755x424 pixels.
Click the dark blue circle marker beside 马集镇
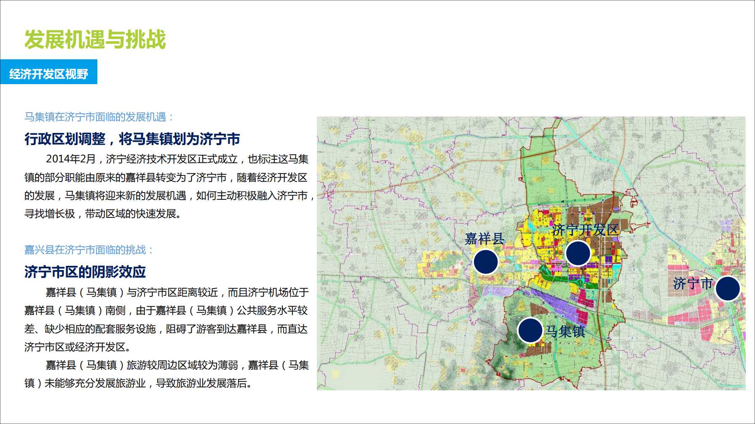point(530,330)
